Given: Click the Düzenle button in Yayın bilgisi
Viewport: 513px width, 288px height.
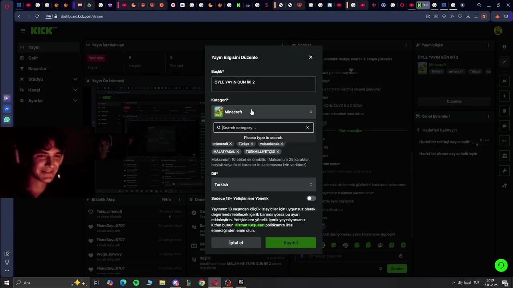Looking at the screenshot, I should [454, 101].
